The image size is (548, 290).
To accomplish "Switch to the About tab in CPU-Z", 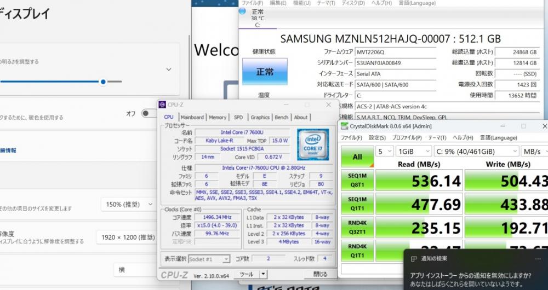I will 300,117.
